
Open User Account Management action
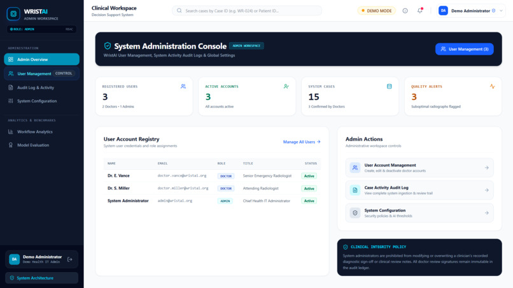click(x=419, y=168)
